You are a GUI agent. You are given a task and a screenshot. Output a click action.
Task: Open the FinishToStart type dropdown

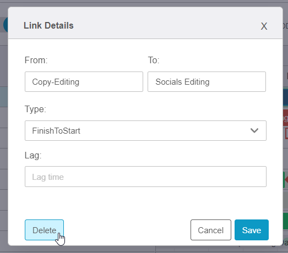[x=145, y=131]
